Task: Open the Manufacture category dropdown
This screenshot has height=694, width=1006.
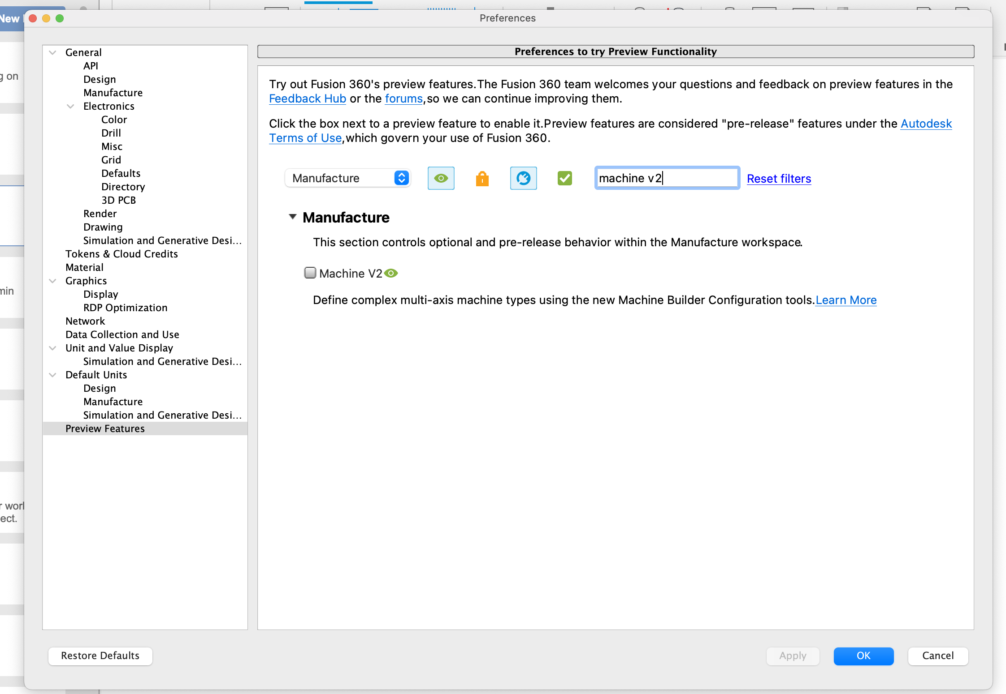Action: click(348, 178)
